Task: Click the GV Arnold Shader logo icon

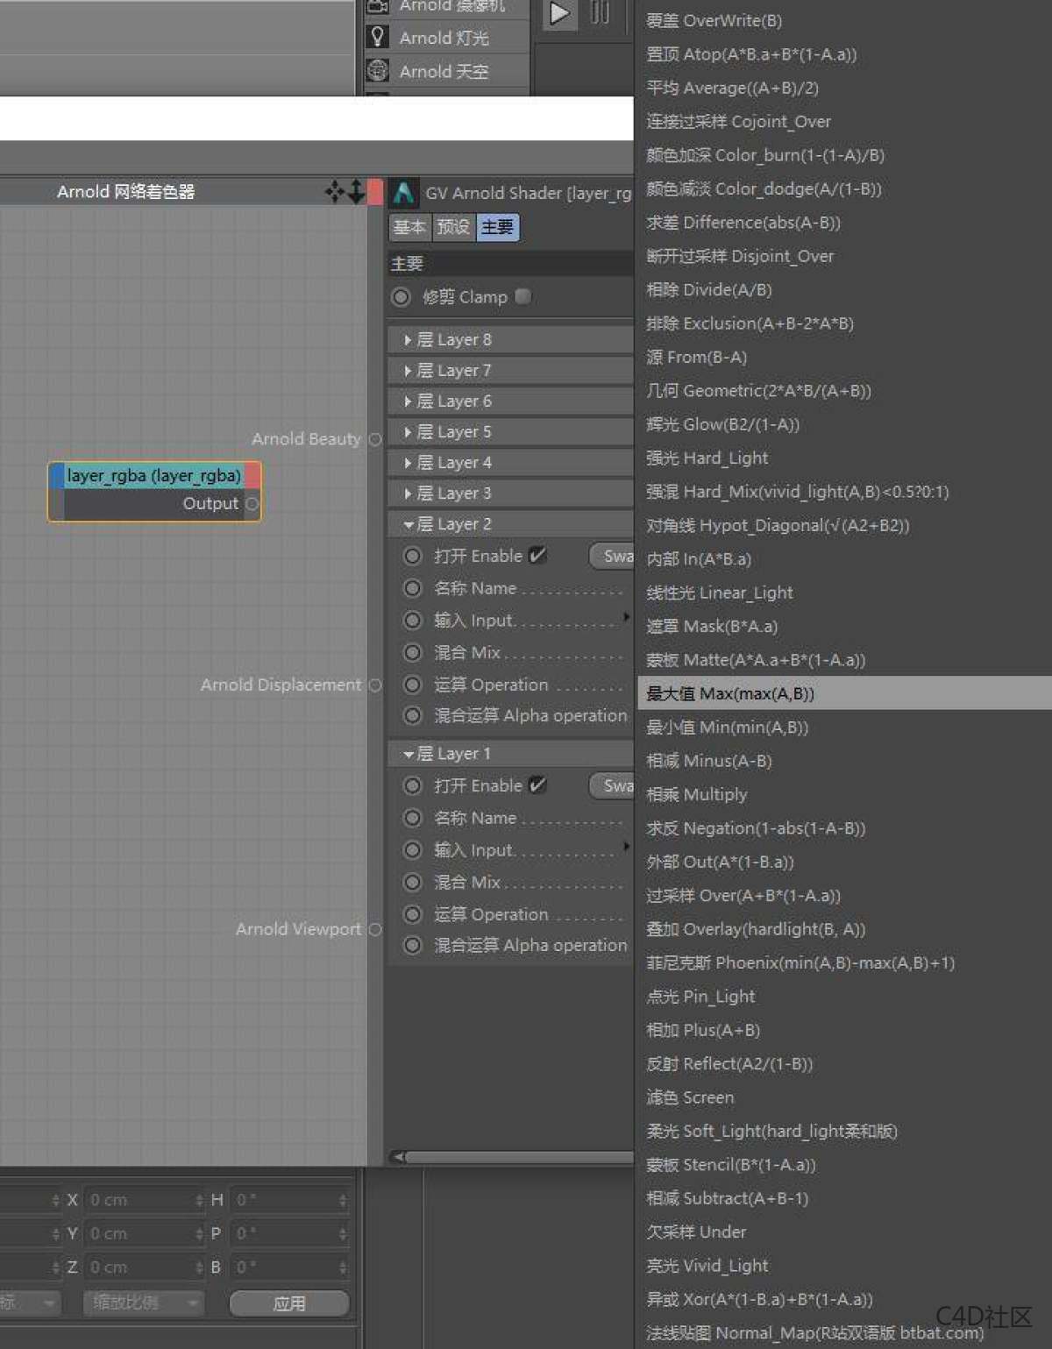Action: click(x=403, y=193)
